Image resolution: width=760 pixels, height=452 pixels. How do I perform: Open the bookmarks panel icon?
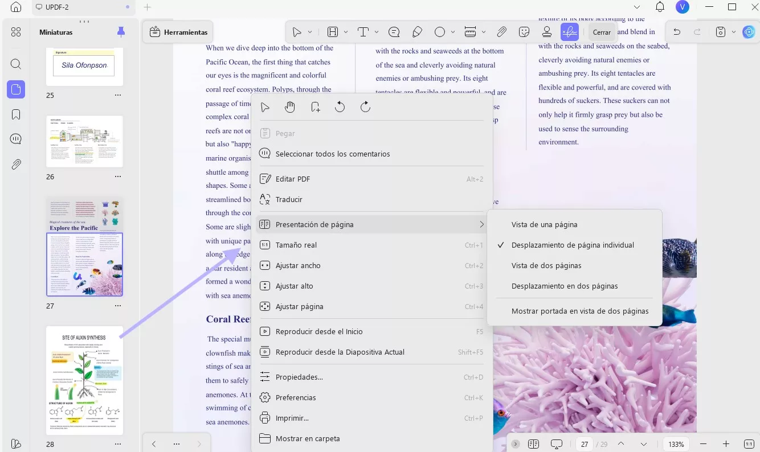point(16,114)
